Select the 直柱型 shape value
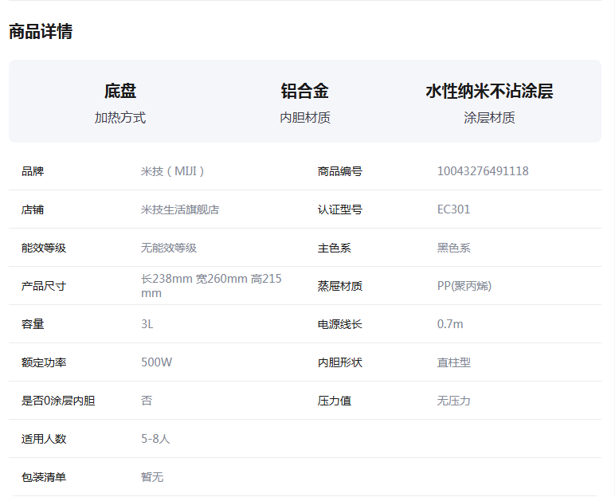Screen dimensions: 615x497 (x=453, y=362)
